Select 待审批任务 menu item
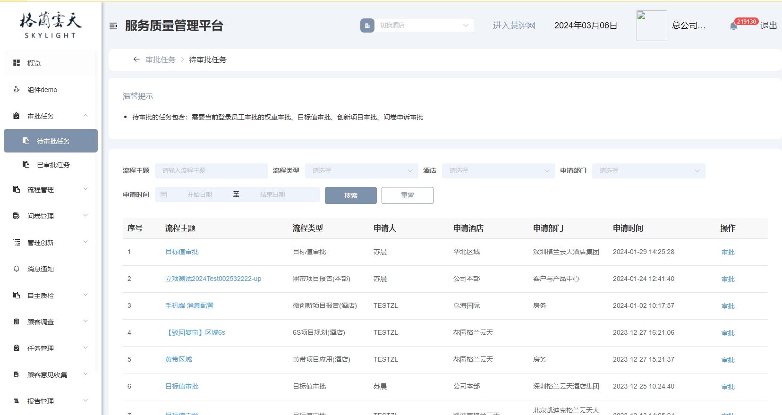782x415 pixels. [x=51, y=141]
